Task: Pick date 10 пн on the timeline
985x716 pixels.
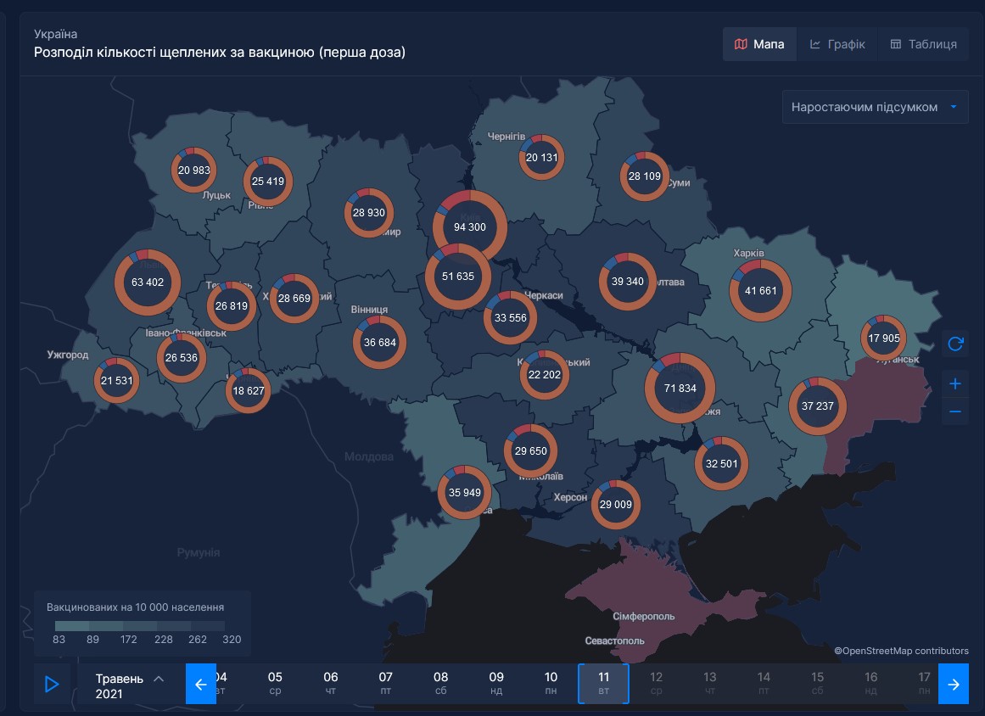Action: click(x=551, y=684)
